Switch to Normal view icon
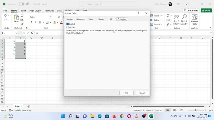The height and width of the screenshot is (120, 214). pos(168,110)
